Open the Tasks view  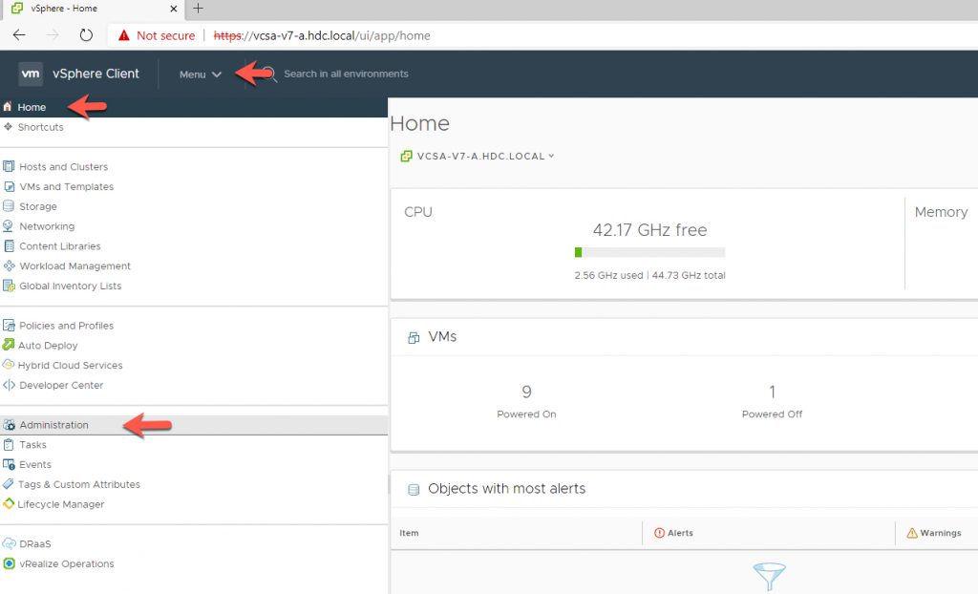click(32, 445)
